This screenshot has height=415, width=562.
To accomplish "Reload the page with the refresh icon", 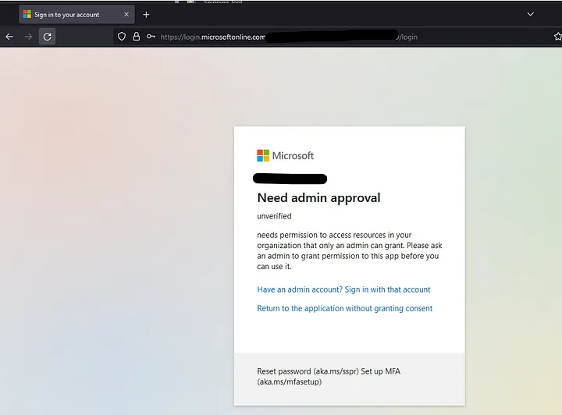I will [47, 37].
